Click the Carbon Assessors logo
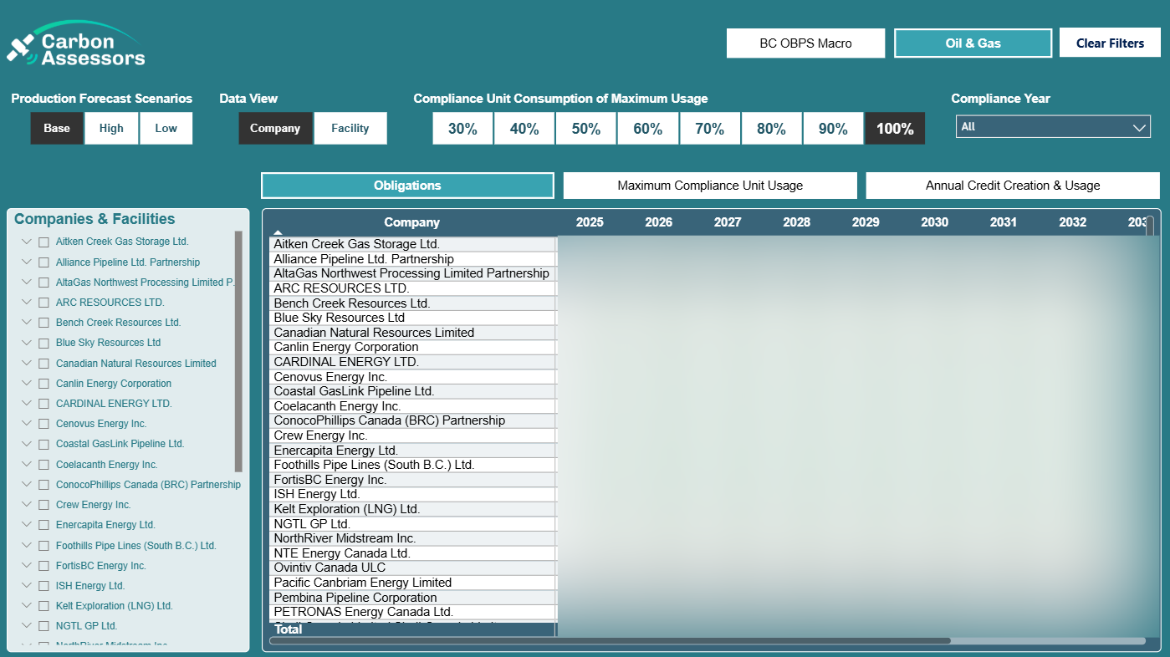The image size is (1170, 657). tap(76, 45)
